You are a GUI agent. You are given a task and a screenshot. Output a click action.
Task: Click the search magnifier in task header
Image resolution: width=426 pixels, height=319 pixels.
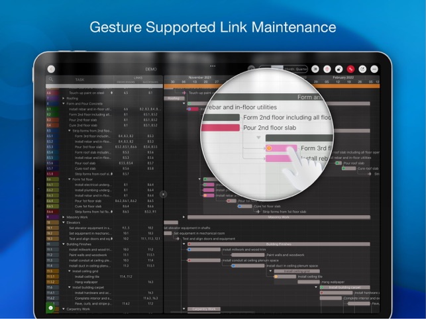tap(52, 80)
